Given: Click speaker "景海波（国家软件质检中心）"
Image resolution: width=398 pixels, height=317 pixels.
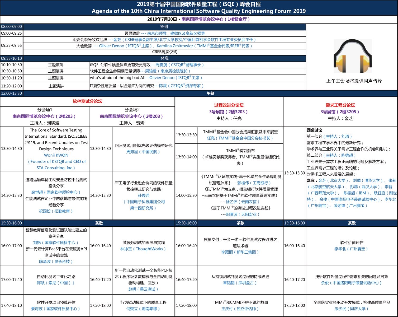Looking at the screenshot, I should (x=56, y=309).
